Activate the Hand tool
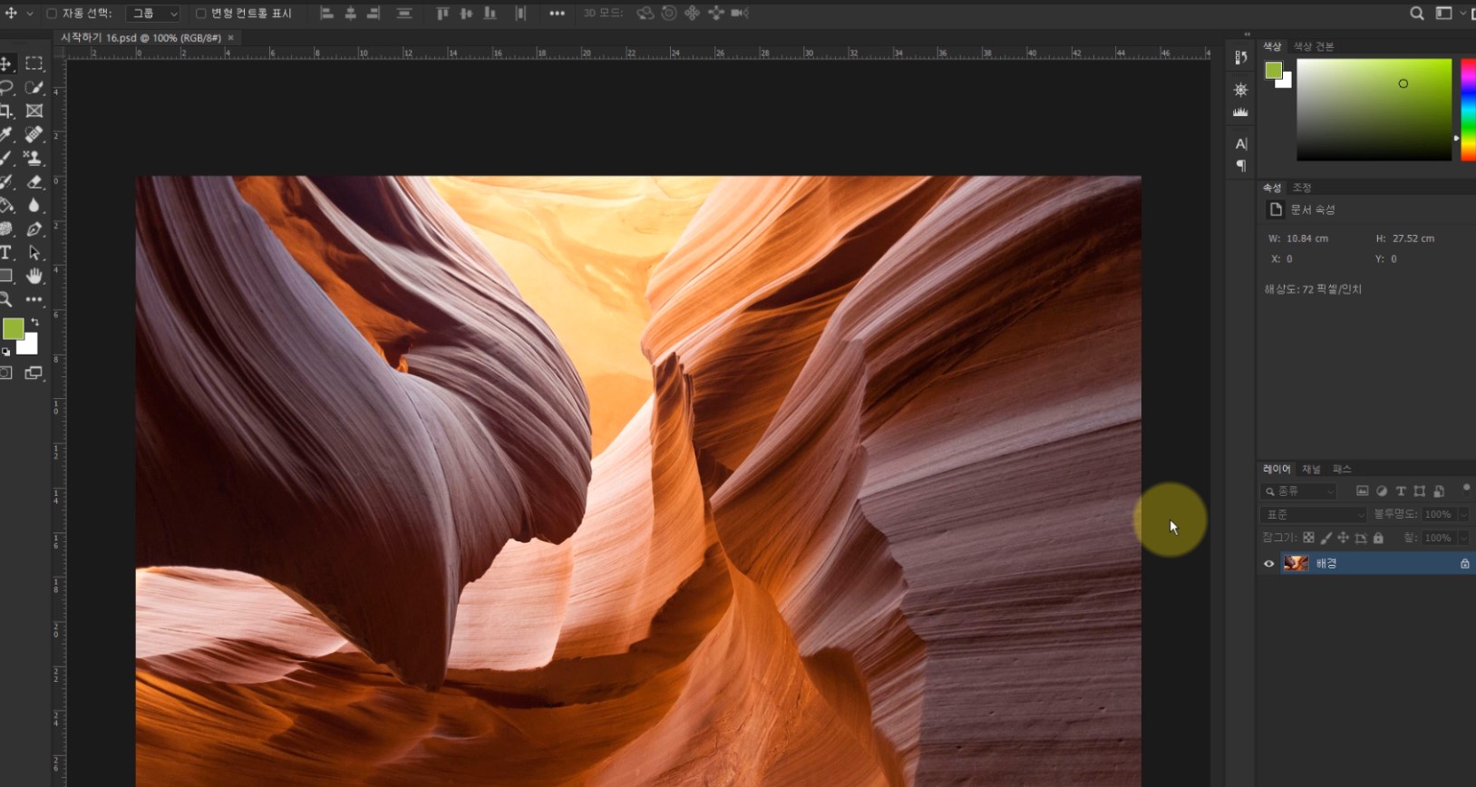The height and width of the screenshot is (787, 1476). [34, 276]
